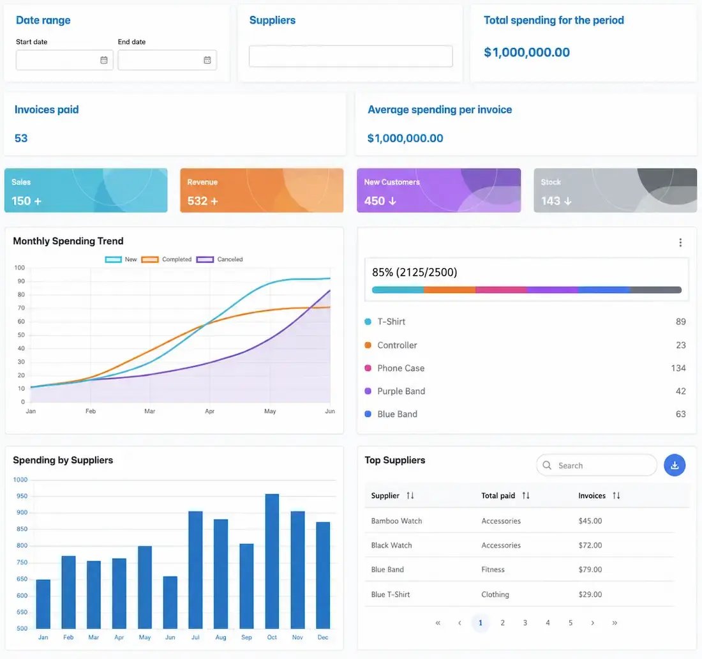Click the search magnifier icon

tap(547, 465)
